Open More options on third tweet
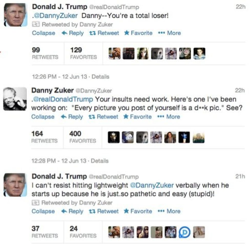Image resolution: width=251 pixels, height=246 pixels. [170, 211]
